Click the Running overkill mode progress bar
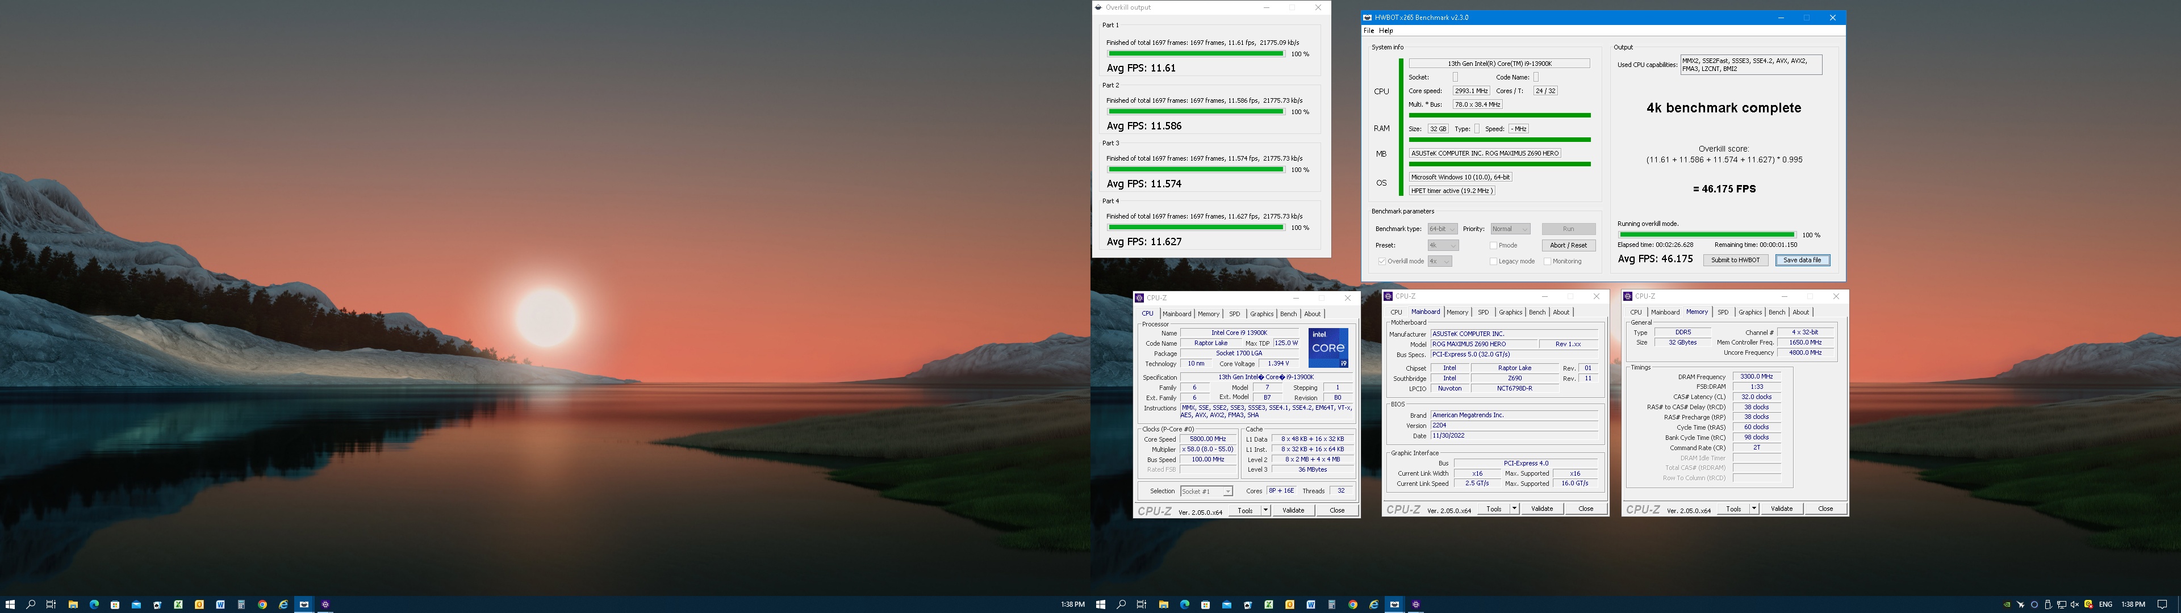 tap(1706, 234)
